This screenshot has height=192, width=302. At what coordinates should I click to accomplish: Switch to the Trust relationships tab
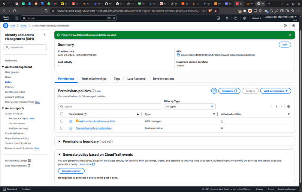(x=94, y=79)
